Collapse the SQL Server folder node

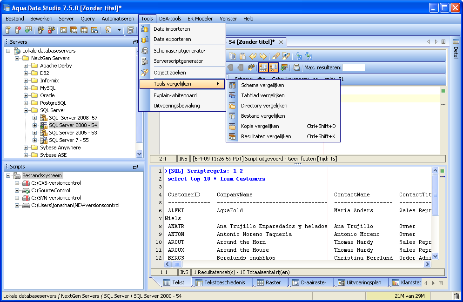pos(26,110)
